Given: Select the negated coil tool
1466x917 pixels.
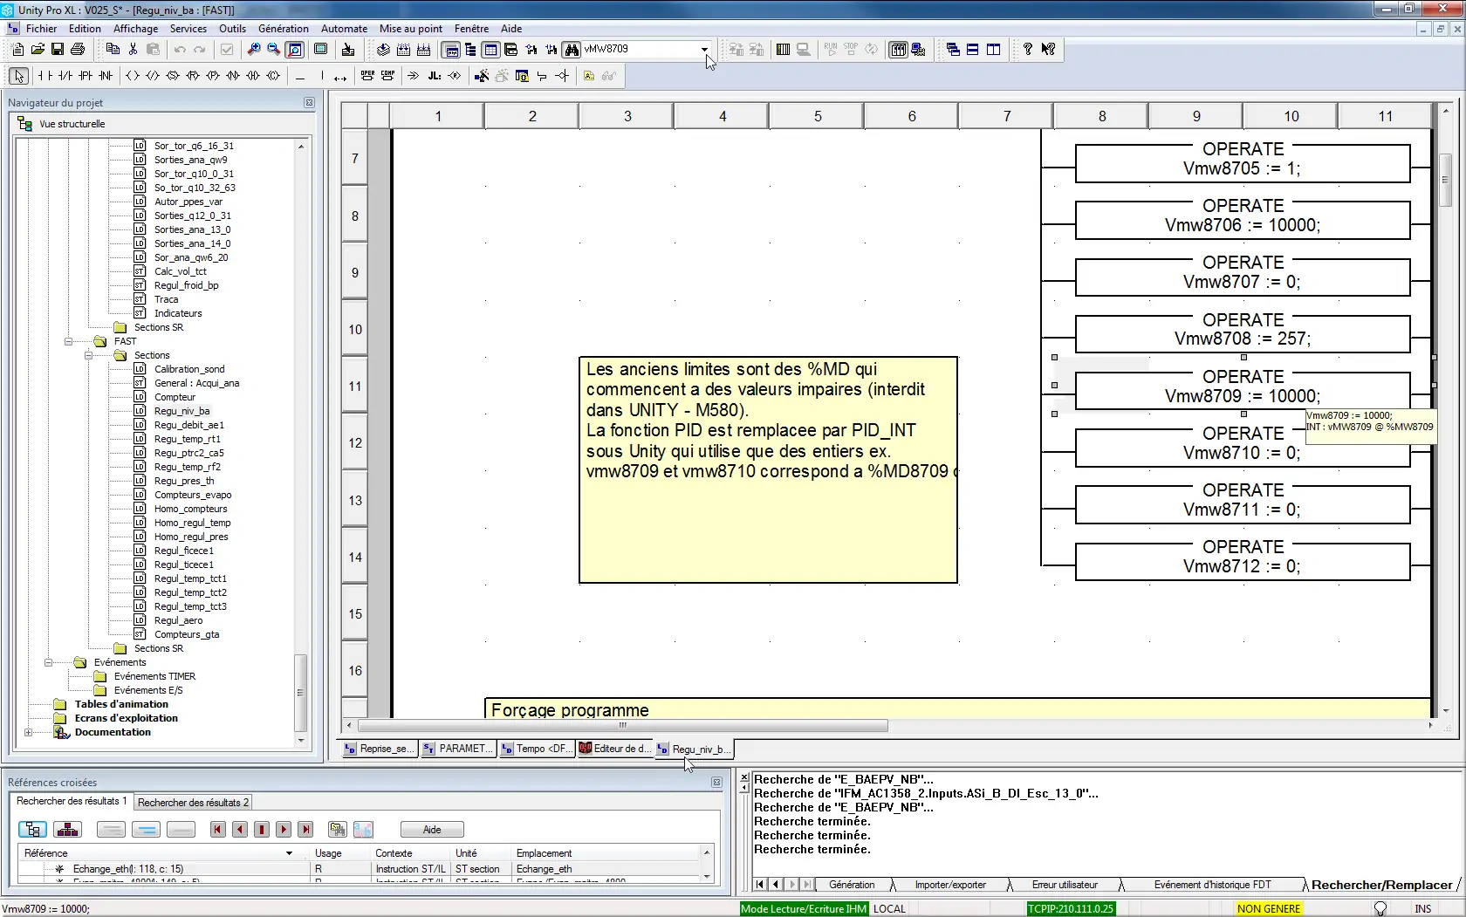Looking at the screenshot, I should pos(153,76).
